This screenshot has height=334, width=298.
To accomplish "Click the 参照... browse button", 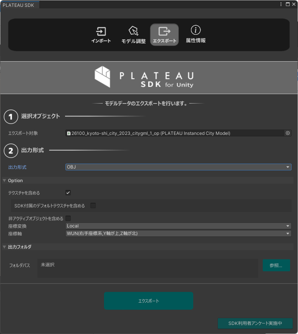I will point(276,265).
